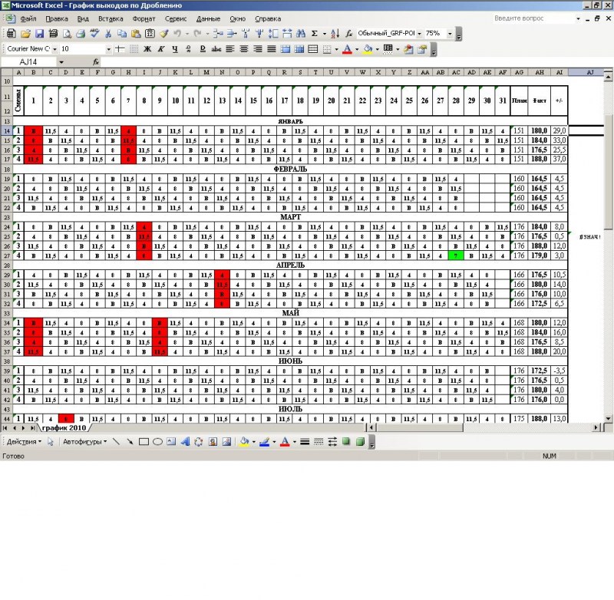Select the Line drawing tool
This screenshot has width=614, height=600.
pos(116,441)
